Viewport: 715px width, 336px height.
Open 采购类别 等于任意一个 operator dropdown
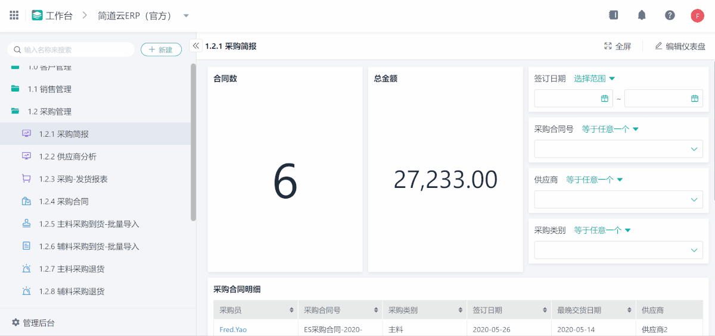(602, 230)
